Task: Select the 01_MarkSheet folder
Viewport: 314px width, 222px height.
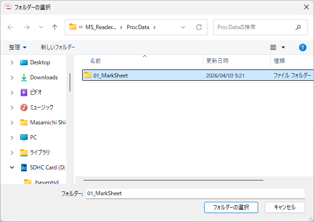Action: coord(110,75)
